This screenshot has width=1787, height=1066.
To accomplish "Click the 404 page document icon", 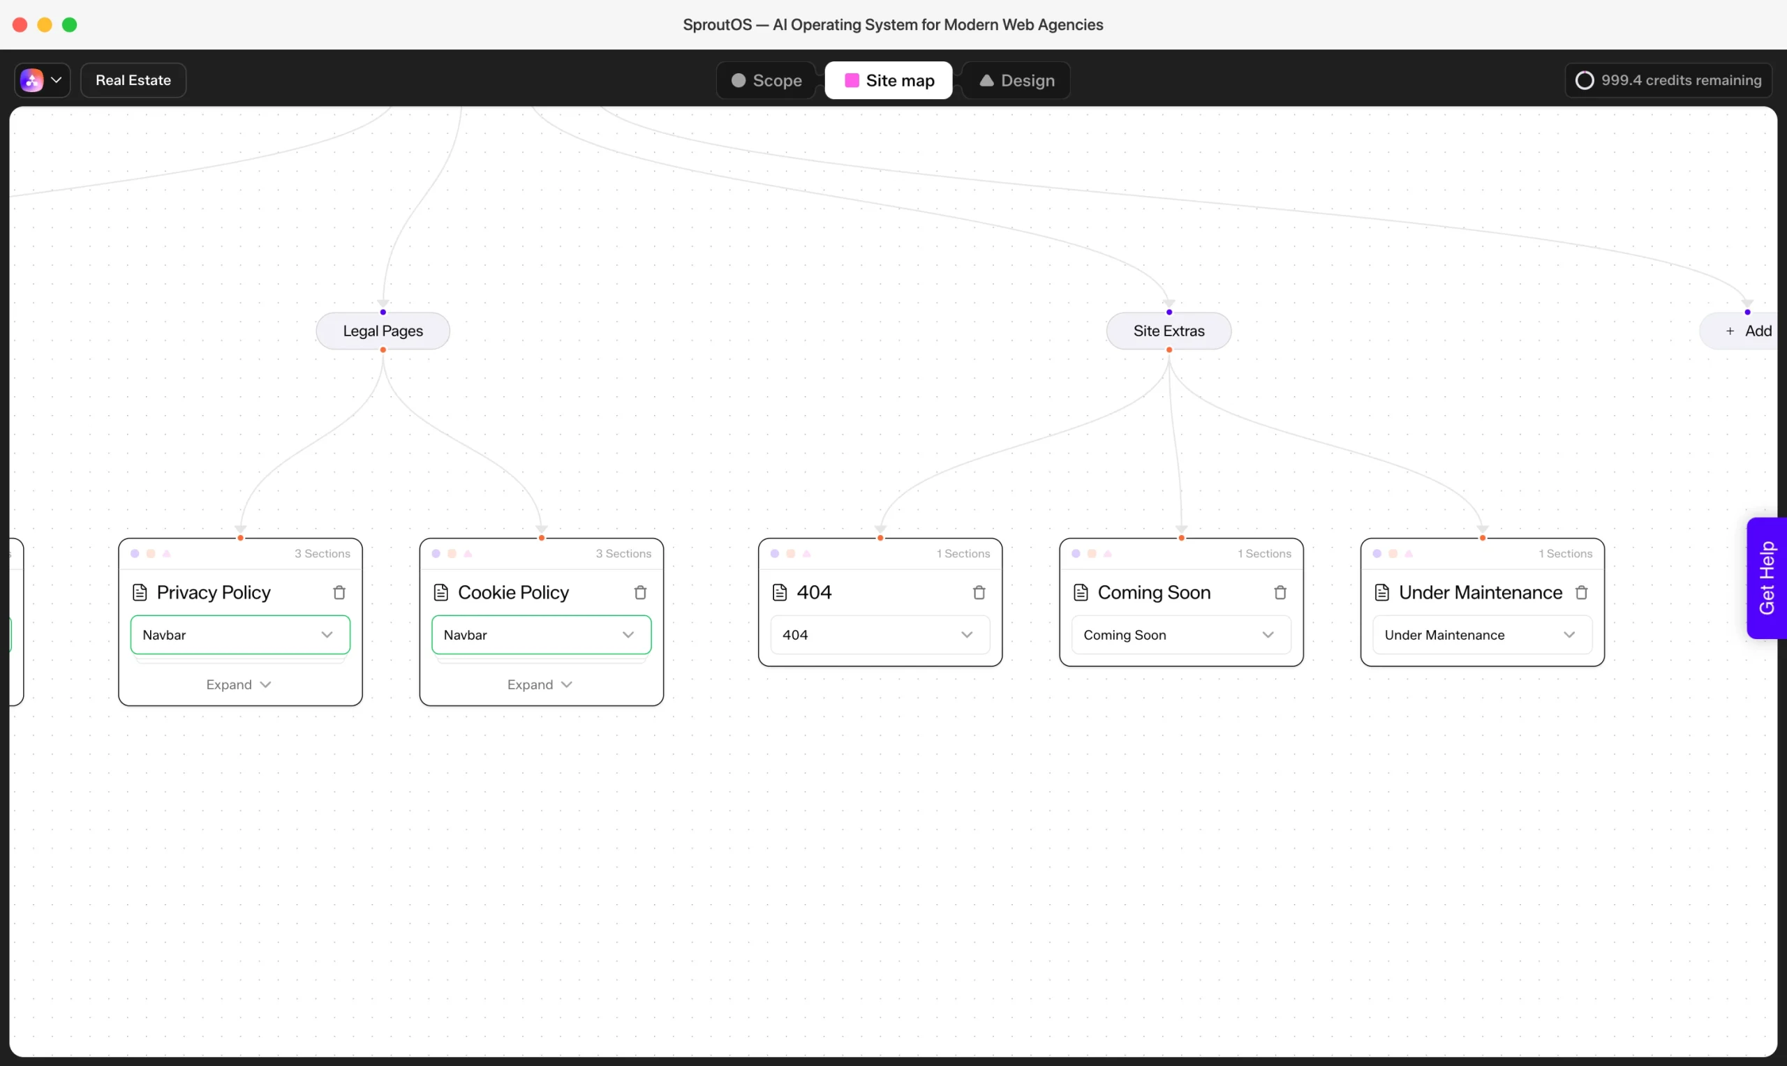I will pos(780,592).
